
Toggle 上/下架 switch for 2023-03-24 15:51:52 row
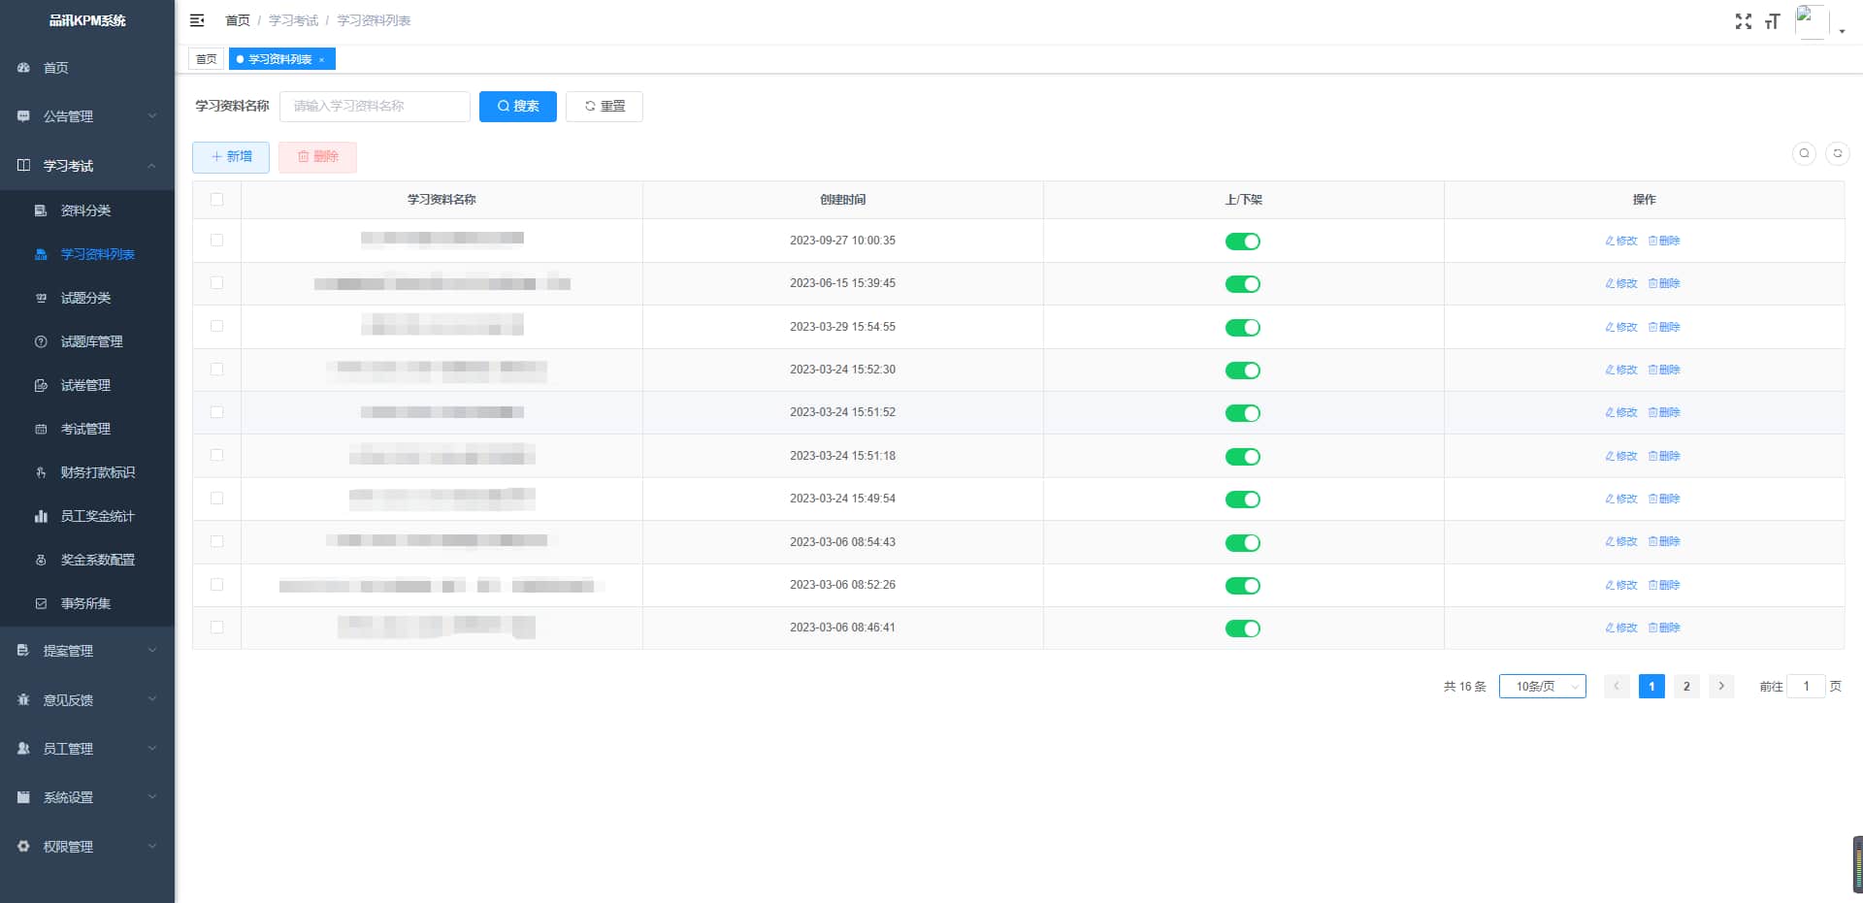[x=1243, y=413]
